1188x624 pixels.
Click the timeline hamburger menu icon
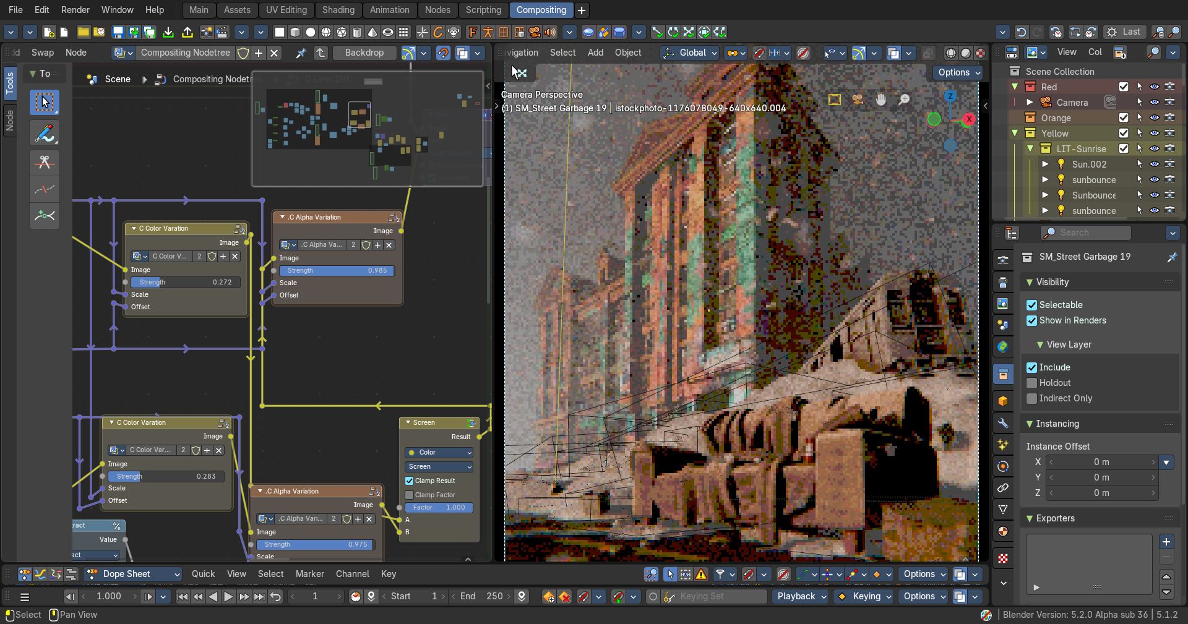click(25, 597)
